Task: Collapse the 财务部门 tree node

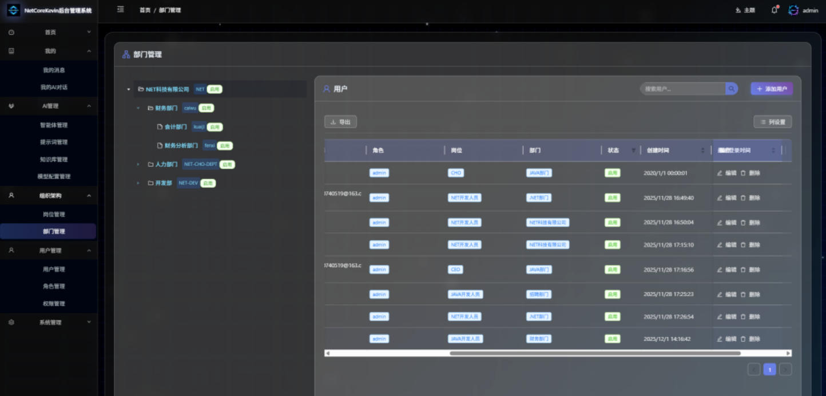Action: click(138, 108)
